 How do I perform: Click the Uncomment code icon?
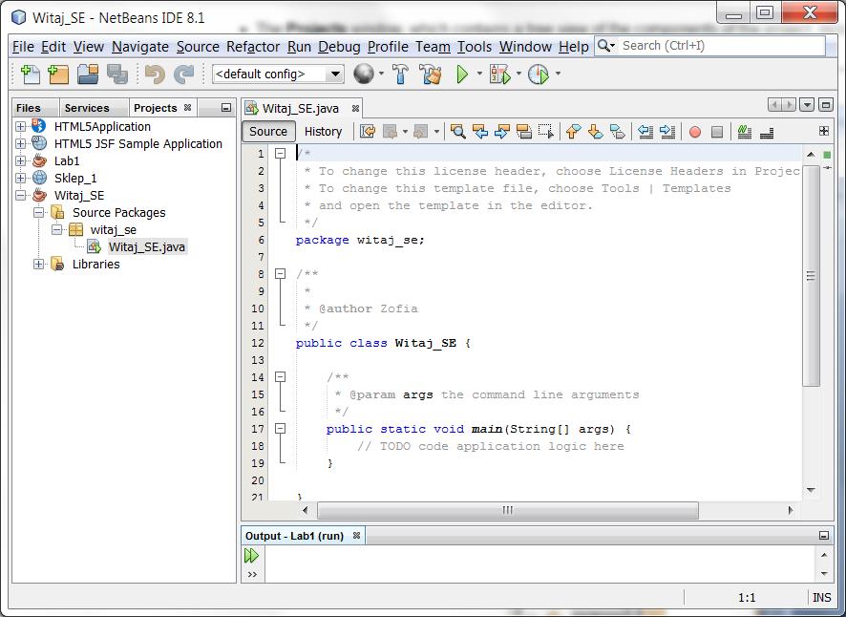pyautogui.click(x=767, y=132)
